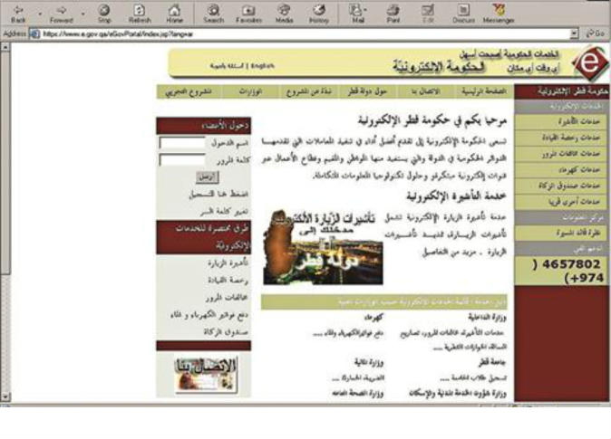Open the Discuss toolbar button

pyautogui.click(x=463, y=14)
